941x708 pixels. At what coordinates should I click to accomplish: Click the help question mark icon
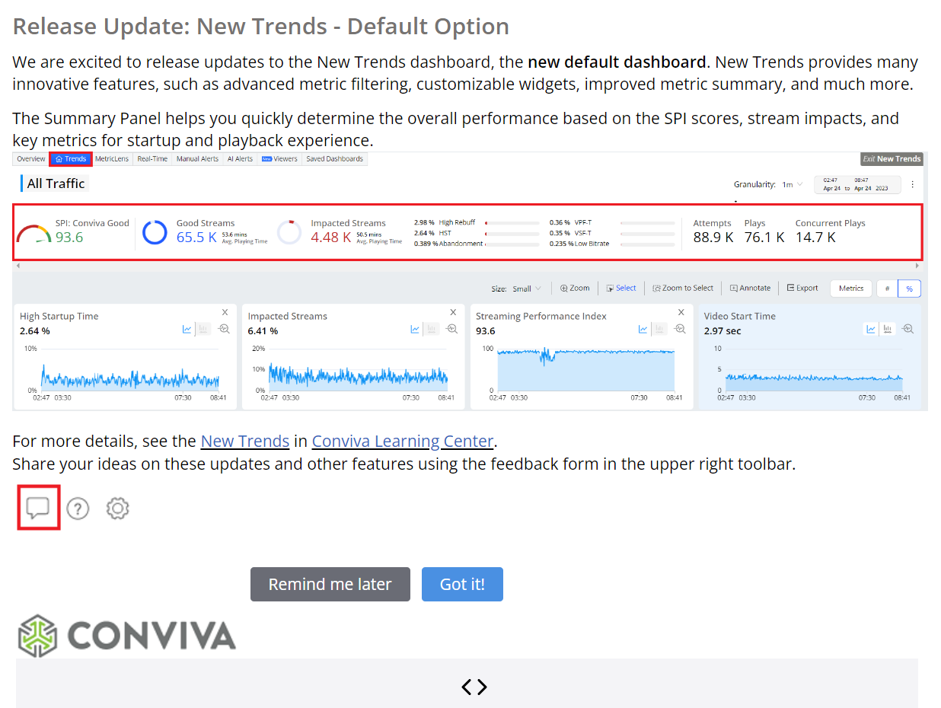point(78,509)
